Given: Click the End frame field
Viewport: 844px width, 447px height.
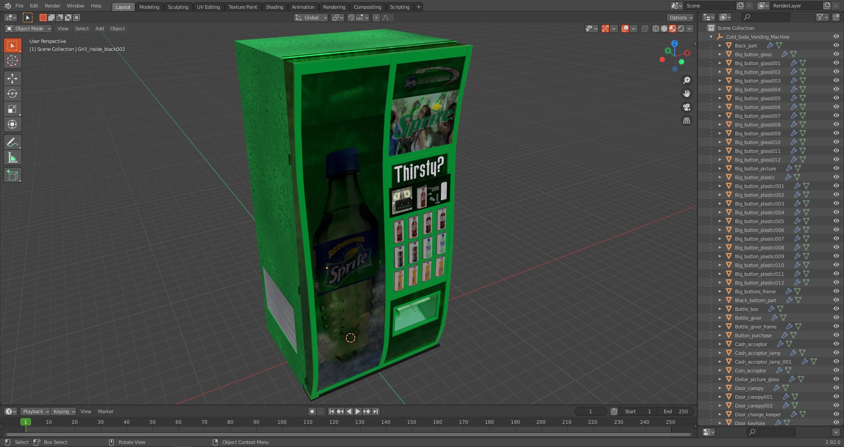Looking at the screenshot, I should pyautogui.click(x=676, y=411).
